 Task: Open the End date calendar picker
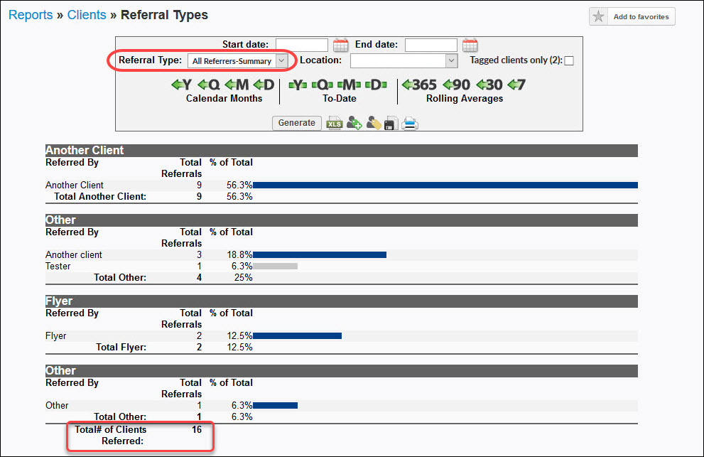tap(470, 45)
